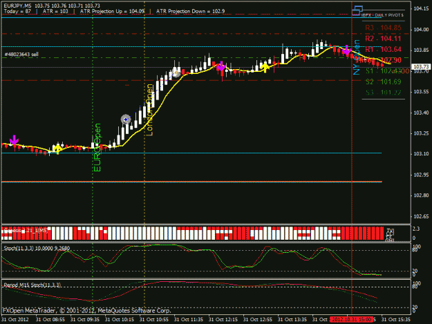This screenshot has height=324, width=432.
Task: Click the 31 Oct 12:15 time label
Action: point(223,319)
